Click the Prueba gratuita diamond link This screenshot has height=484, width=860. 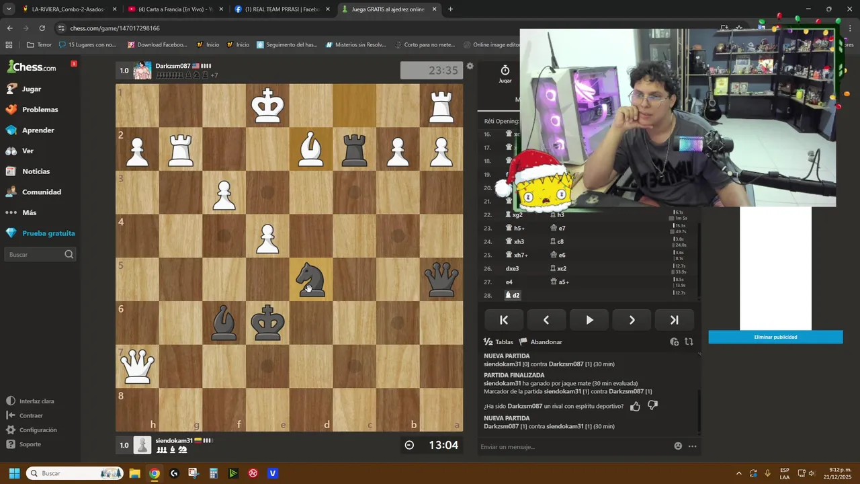pyautogui.click(x=40, y=233)
